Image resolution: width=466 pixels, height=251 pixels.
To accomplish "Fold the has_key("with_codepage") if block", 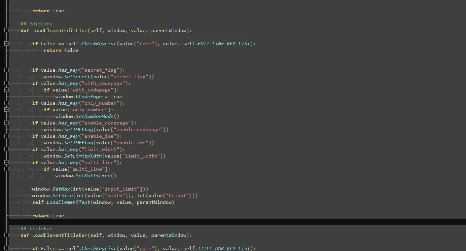I will (6, 83).
